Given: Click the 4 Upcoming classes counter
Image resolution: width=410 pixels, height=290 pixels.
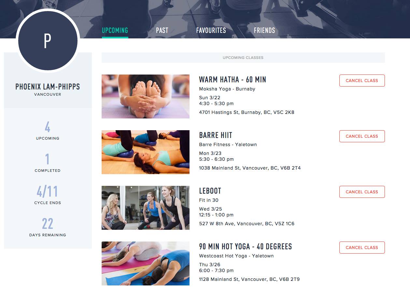Looking at the screenshot, I should pyautogui.click(x=48, y=131).
